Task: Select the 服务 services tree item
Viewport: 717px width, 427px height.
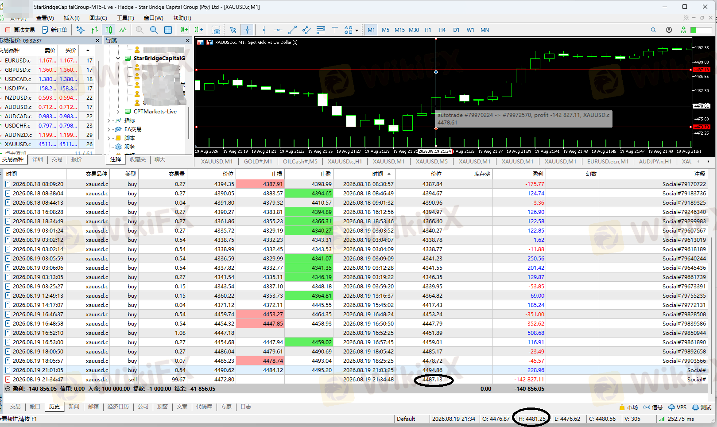Action: click(x=129, y=147)
